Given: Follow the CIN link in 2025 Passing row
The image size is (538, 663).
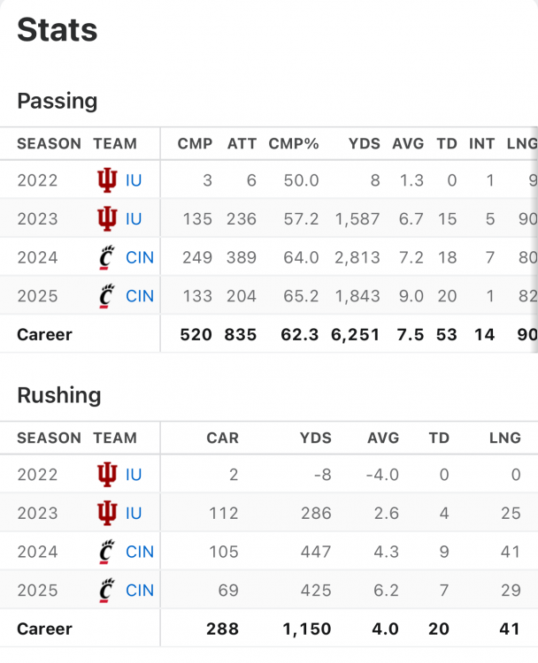Looking at the screenshot, I should [x=140, y=296].
